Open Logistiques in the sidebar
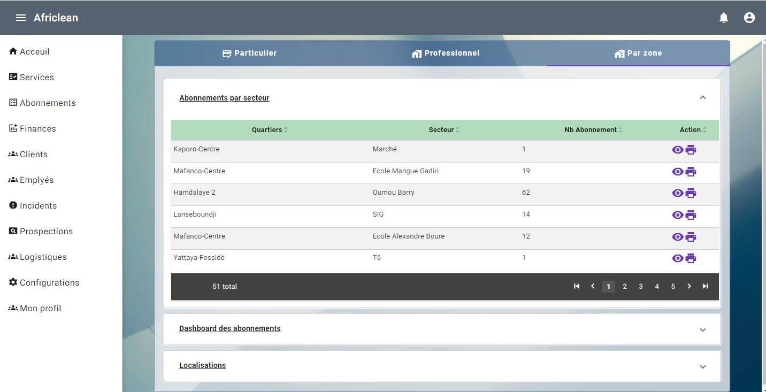 click(x=37, y=257)
